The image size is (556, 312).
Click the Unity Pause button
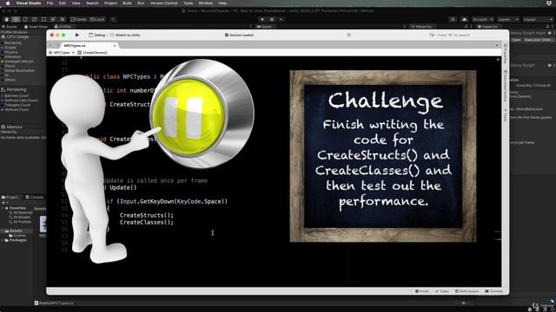tap(272, 19)
